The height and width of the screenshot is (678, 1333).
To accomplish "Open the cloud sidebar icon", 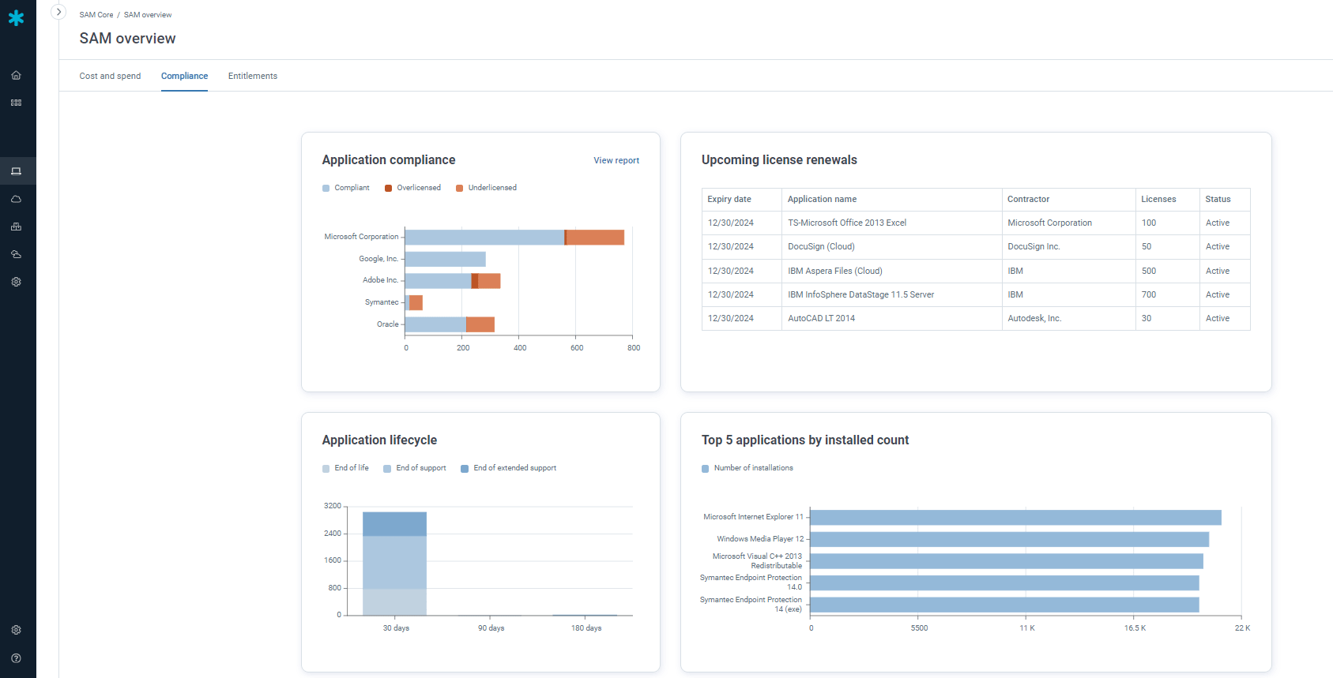I will pos(16,199).
